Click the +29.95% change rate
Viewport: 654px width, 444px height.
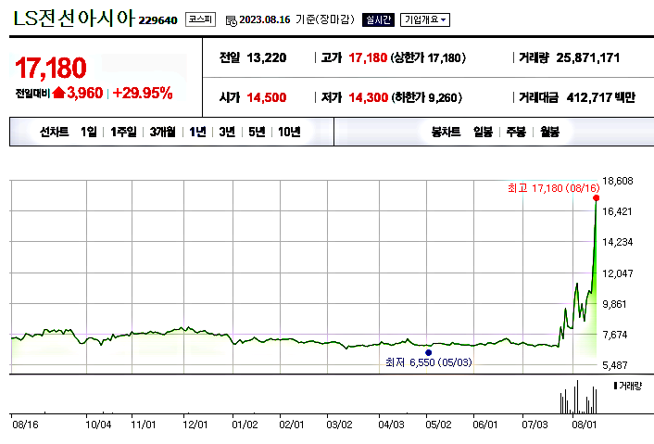(143, 93)
